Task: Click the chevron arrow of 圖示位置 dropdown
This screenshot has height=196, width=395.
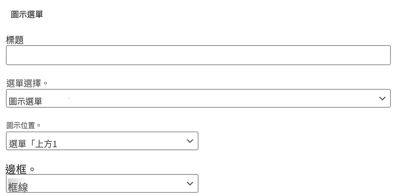Action: tap(190, 141)
